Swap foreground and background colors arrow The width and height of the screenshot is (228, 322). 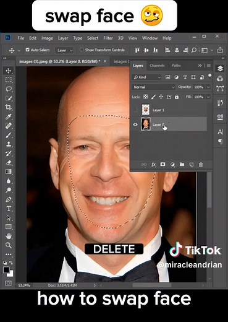point(11,263)
